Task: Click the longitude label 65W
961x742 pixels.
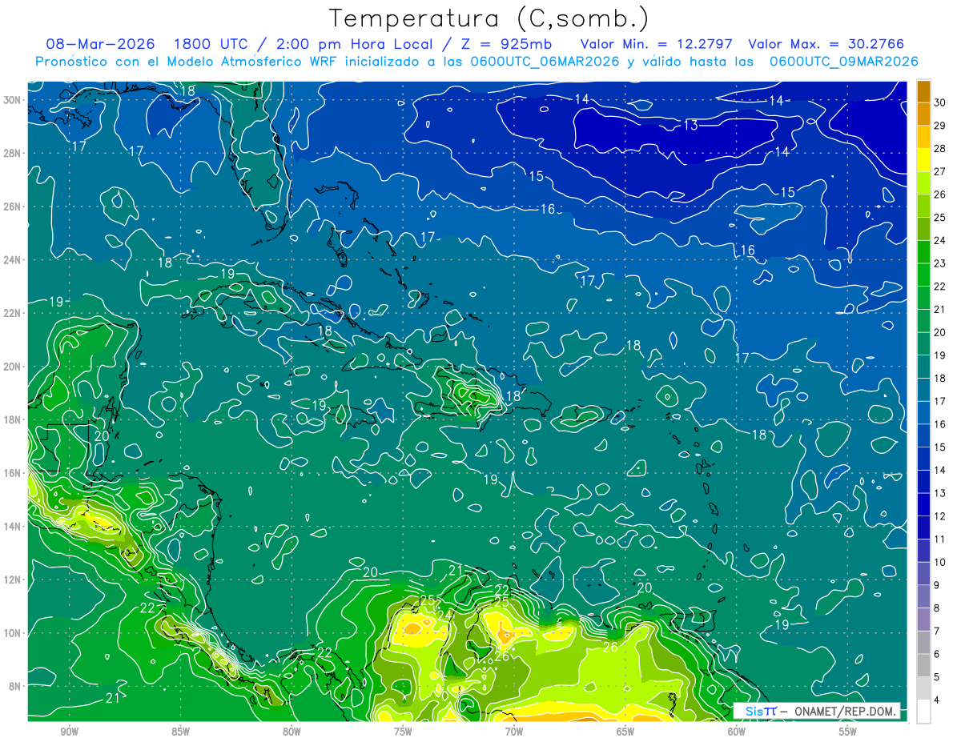Action: [625, 732]
